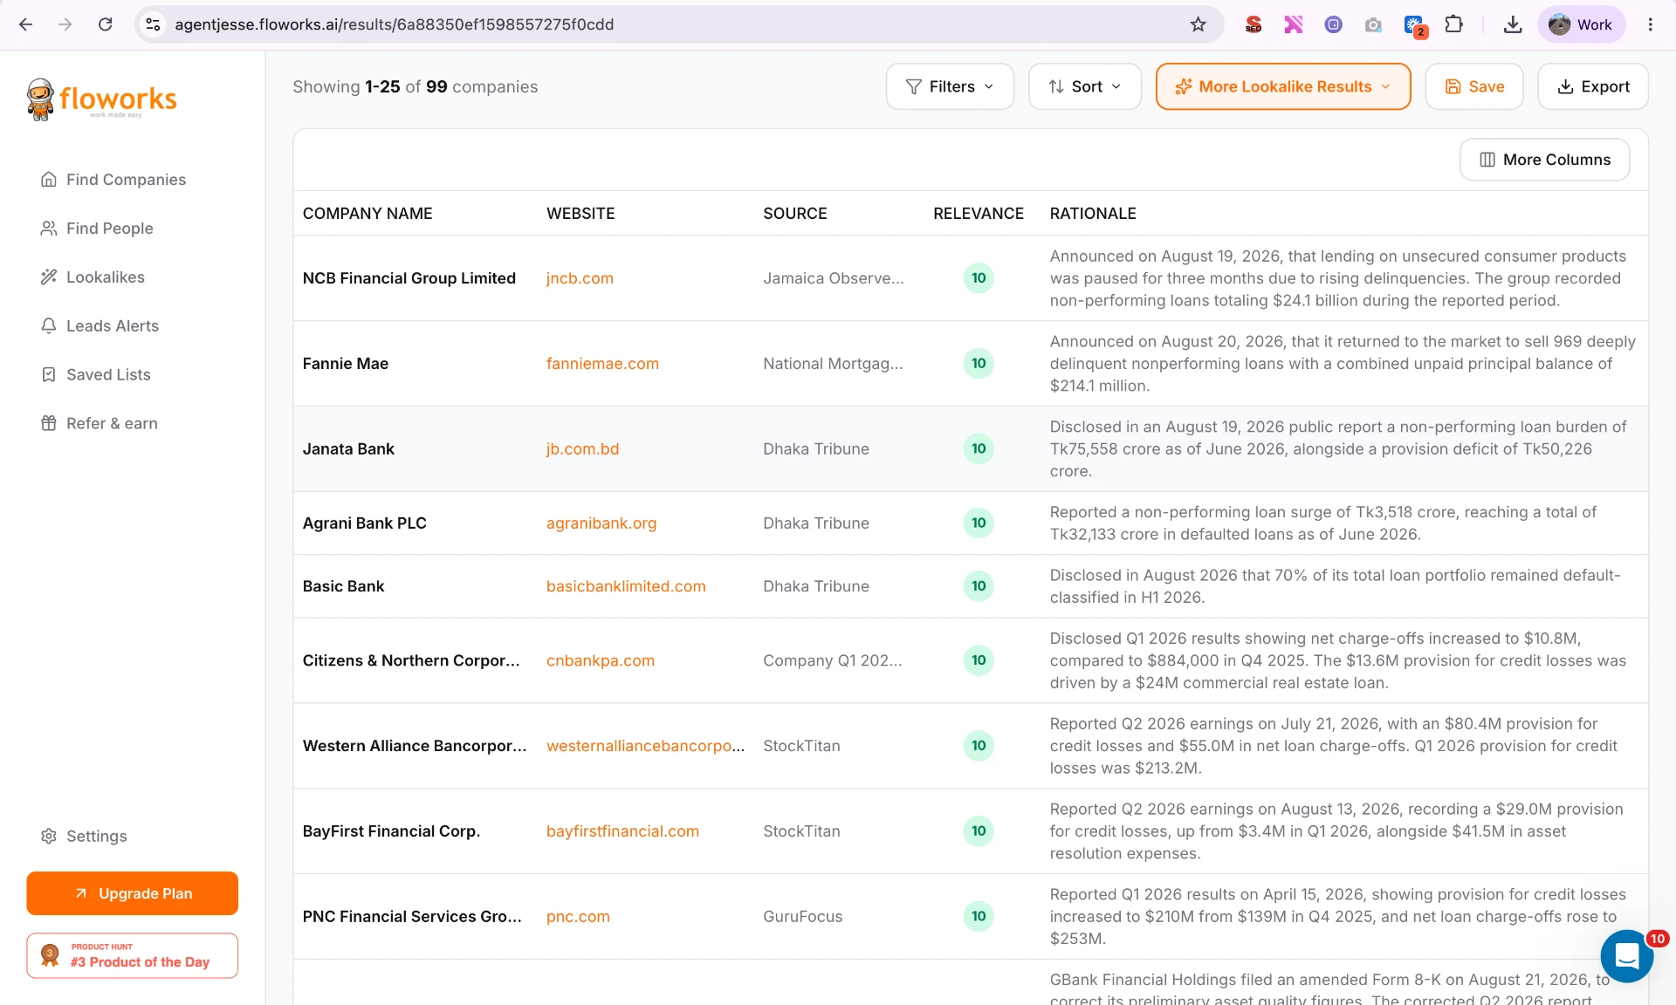Viewport: 1676px width, 1005px height.
Task: Open Work profile button
Action: click(x=1581, y=24)
